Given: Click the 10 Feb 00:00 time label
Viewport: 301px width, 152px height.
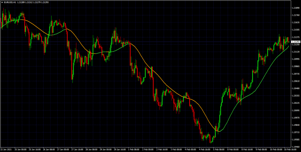Looking at the screenshot, I should (x=276, y=149).
